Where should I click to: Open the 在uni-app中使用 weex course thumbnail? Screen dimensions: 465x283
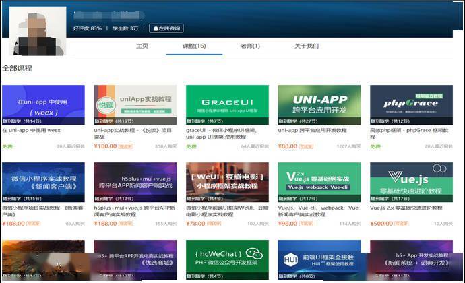pyautogui.click(x=43, y=104)
